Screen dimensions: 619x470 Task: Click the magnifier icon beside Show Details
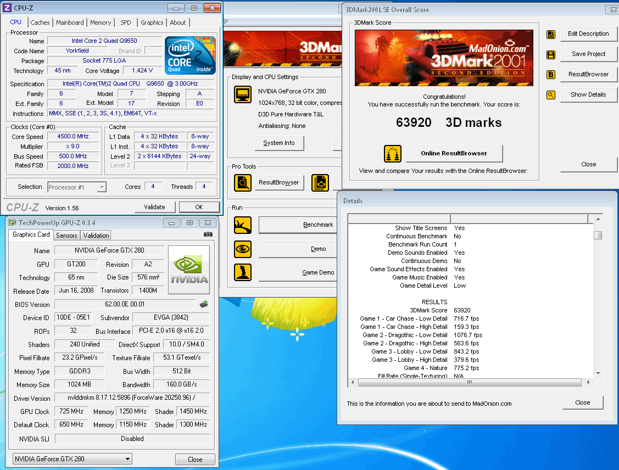coord(551,94)
